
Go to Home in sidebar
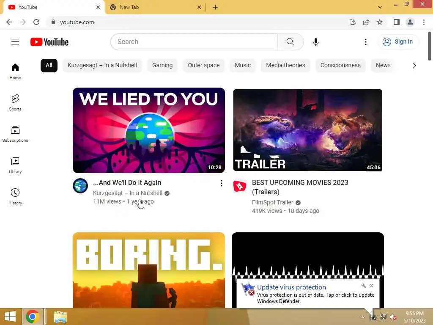15,71
